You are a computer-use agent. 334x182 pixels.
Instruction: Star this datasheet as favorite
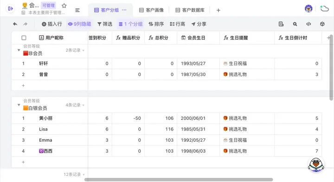(x=64, y=6)
